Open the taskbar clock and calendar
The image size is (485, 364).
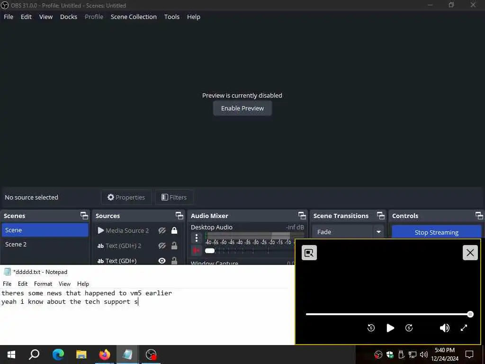point(445,355)
